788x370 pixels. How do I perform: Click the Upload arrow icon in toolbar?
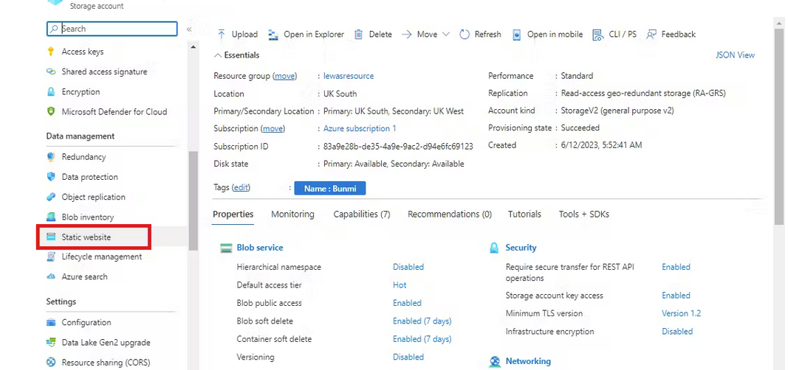click(222, 35)
